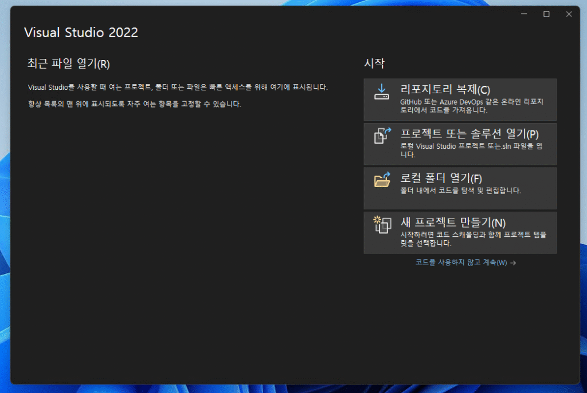
Task: Click the 폴더 내에서 코드를 탐색 description
Action: pos(460,190)
